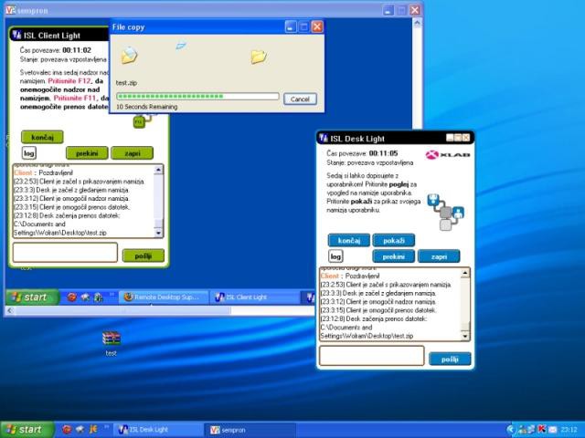Click the ISL Client Light title bar icon
The height and width of the screenshot is (438, 585).
click(x=16, y=35)
